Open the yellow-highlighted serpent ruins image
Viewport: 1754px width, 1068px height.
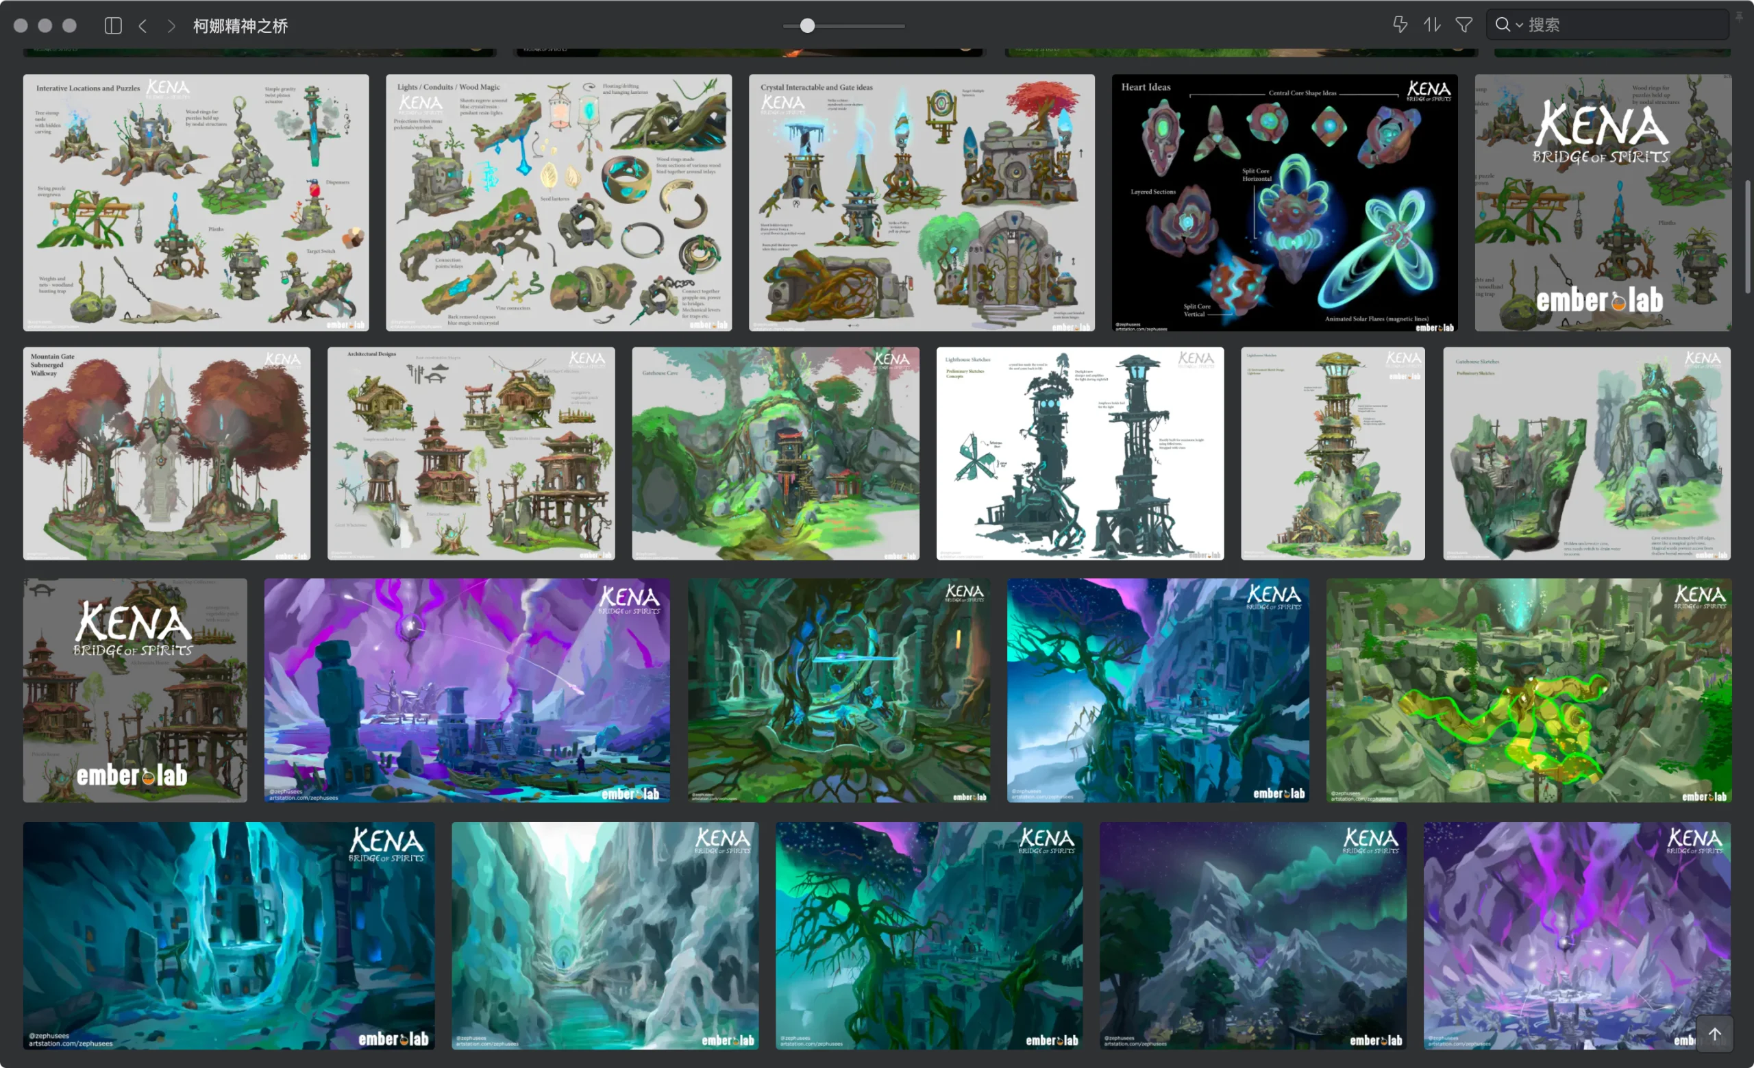pyautogui.click(x=1529, y=690)
